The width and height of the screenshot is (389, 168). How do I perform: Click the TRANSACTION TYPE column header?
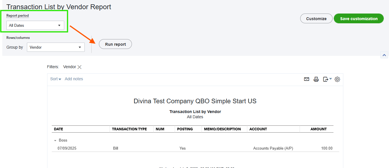pyautogui.click(x=129, y=129)
